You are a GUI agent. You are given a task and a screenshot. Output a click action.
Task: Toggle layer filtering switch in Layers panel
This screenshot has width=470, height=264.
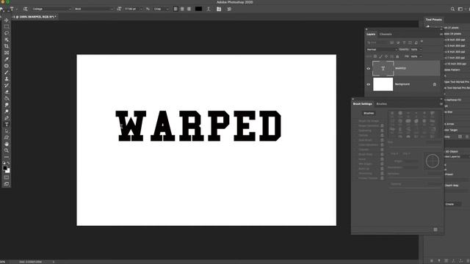pos(422,41)
